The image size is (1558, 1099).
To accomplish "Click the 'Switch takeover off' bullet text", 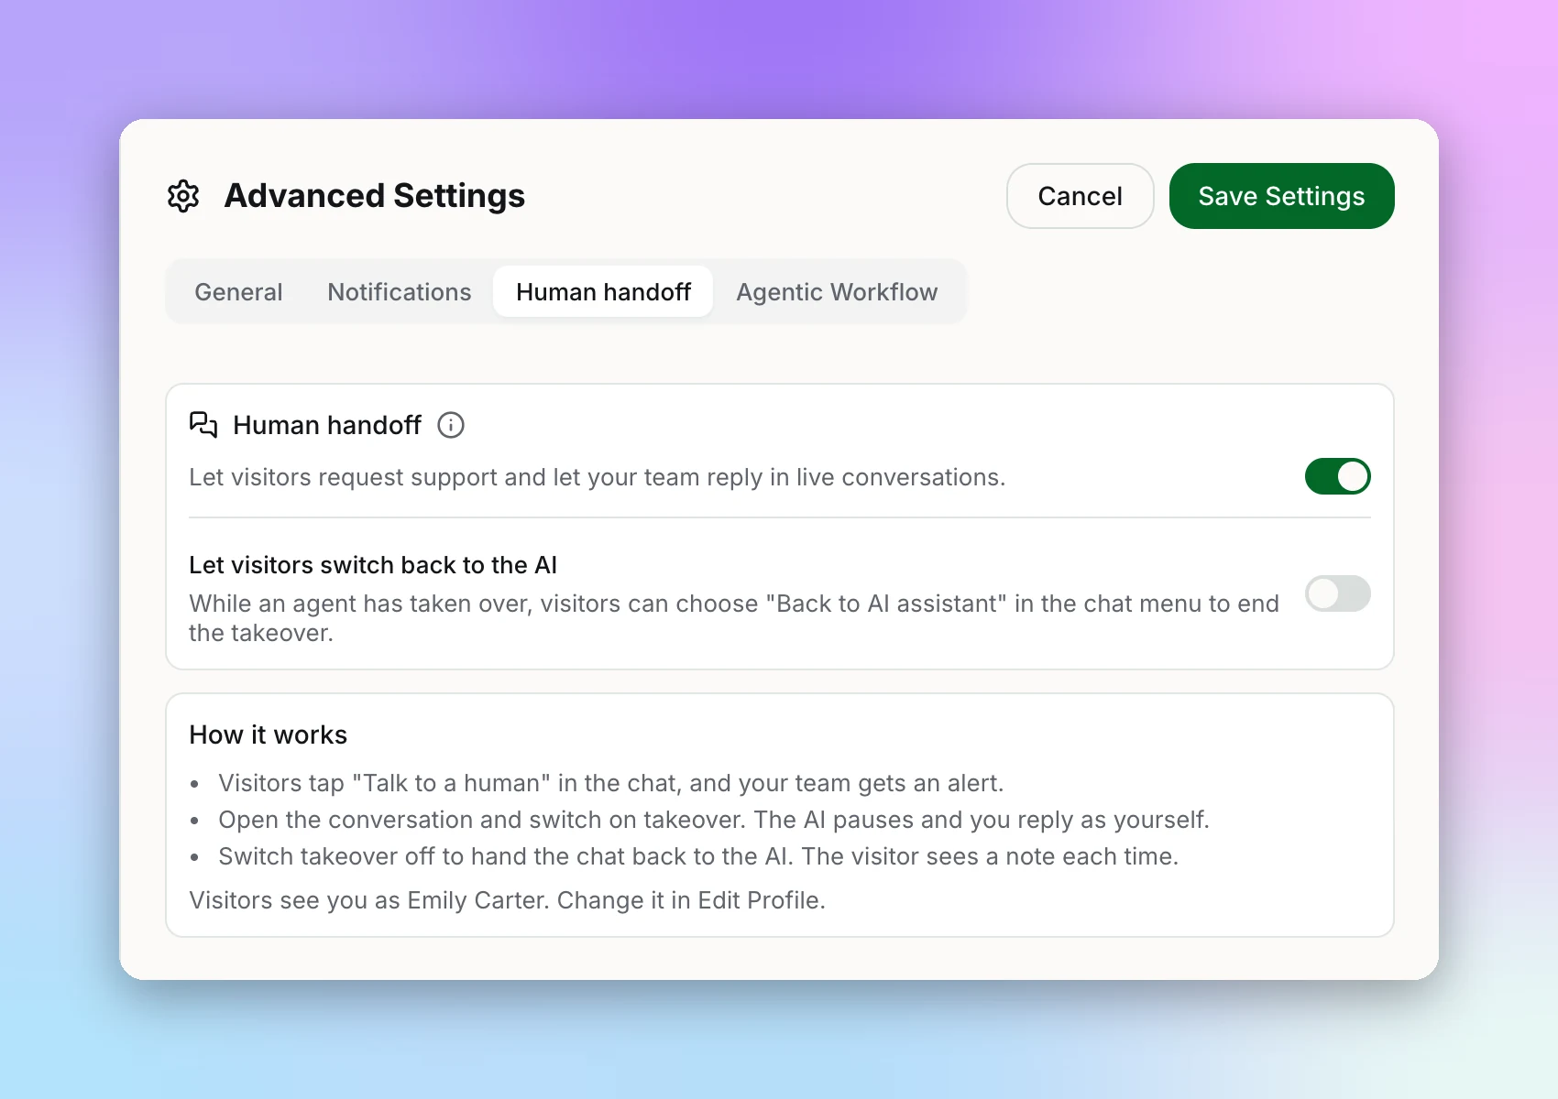I will [698, 856].
